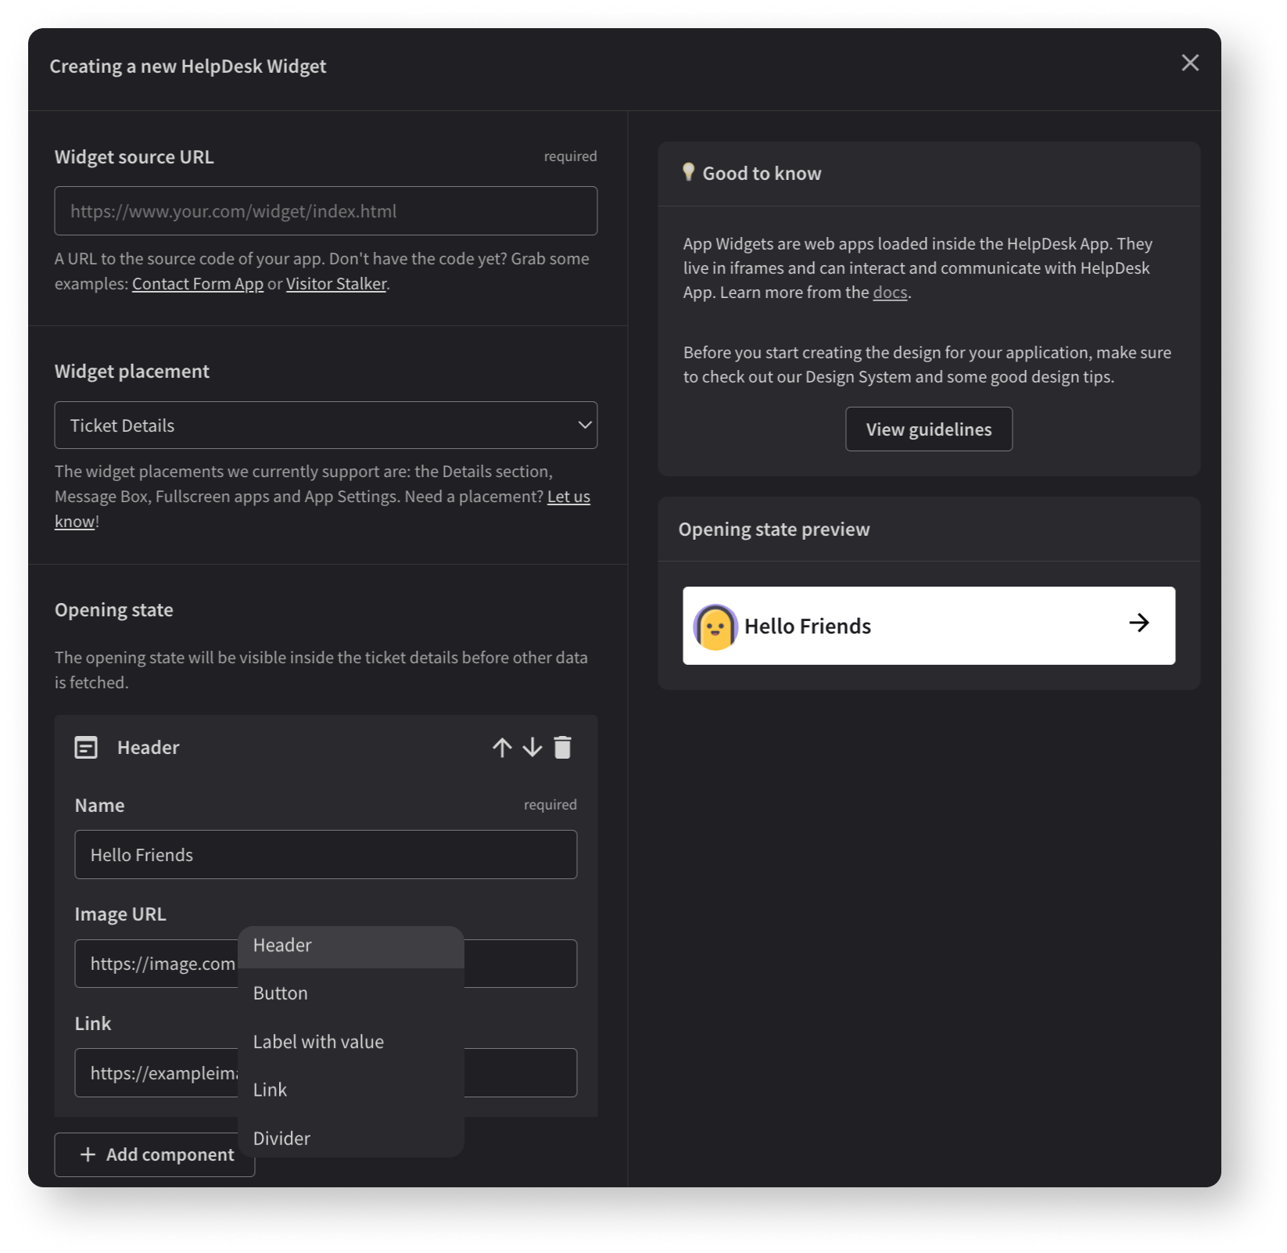Open the Contact Form App link

pos(197,283)
